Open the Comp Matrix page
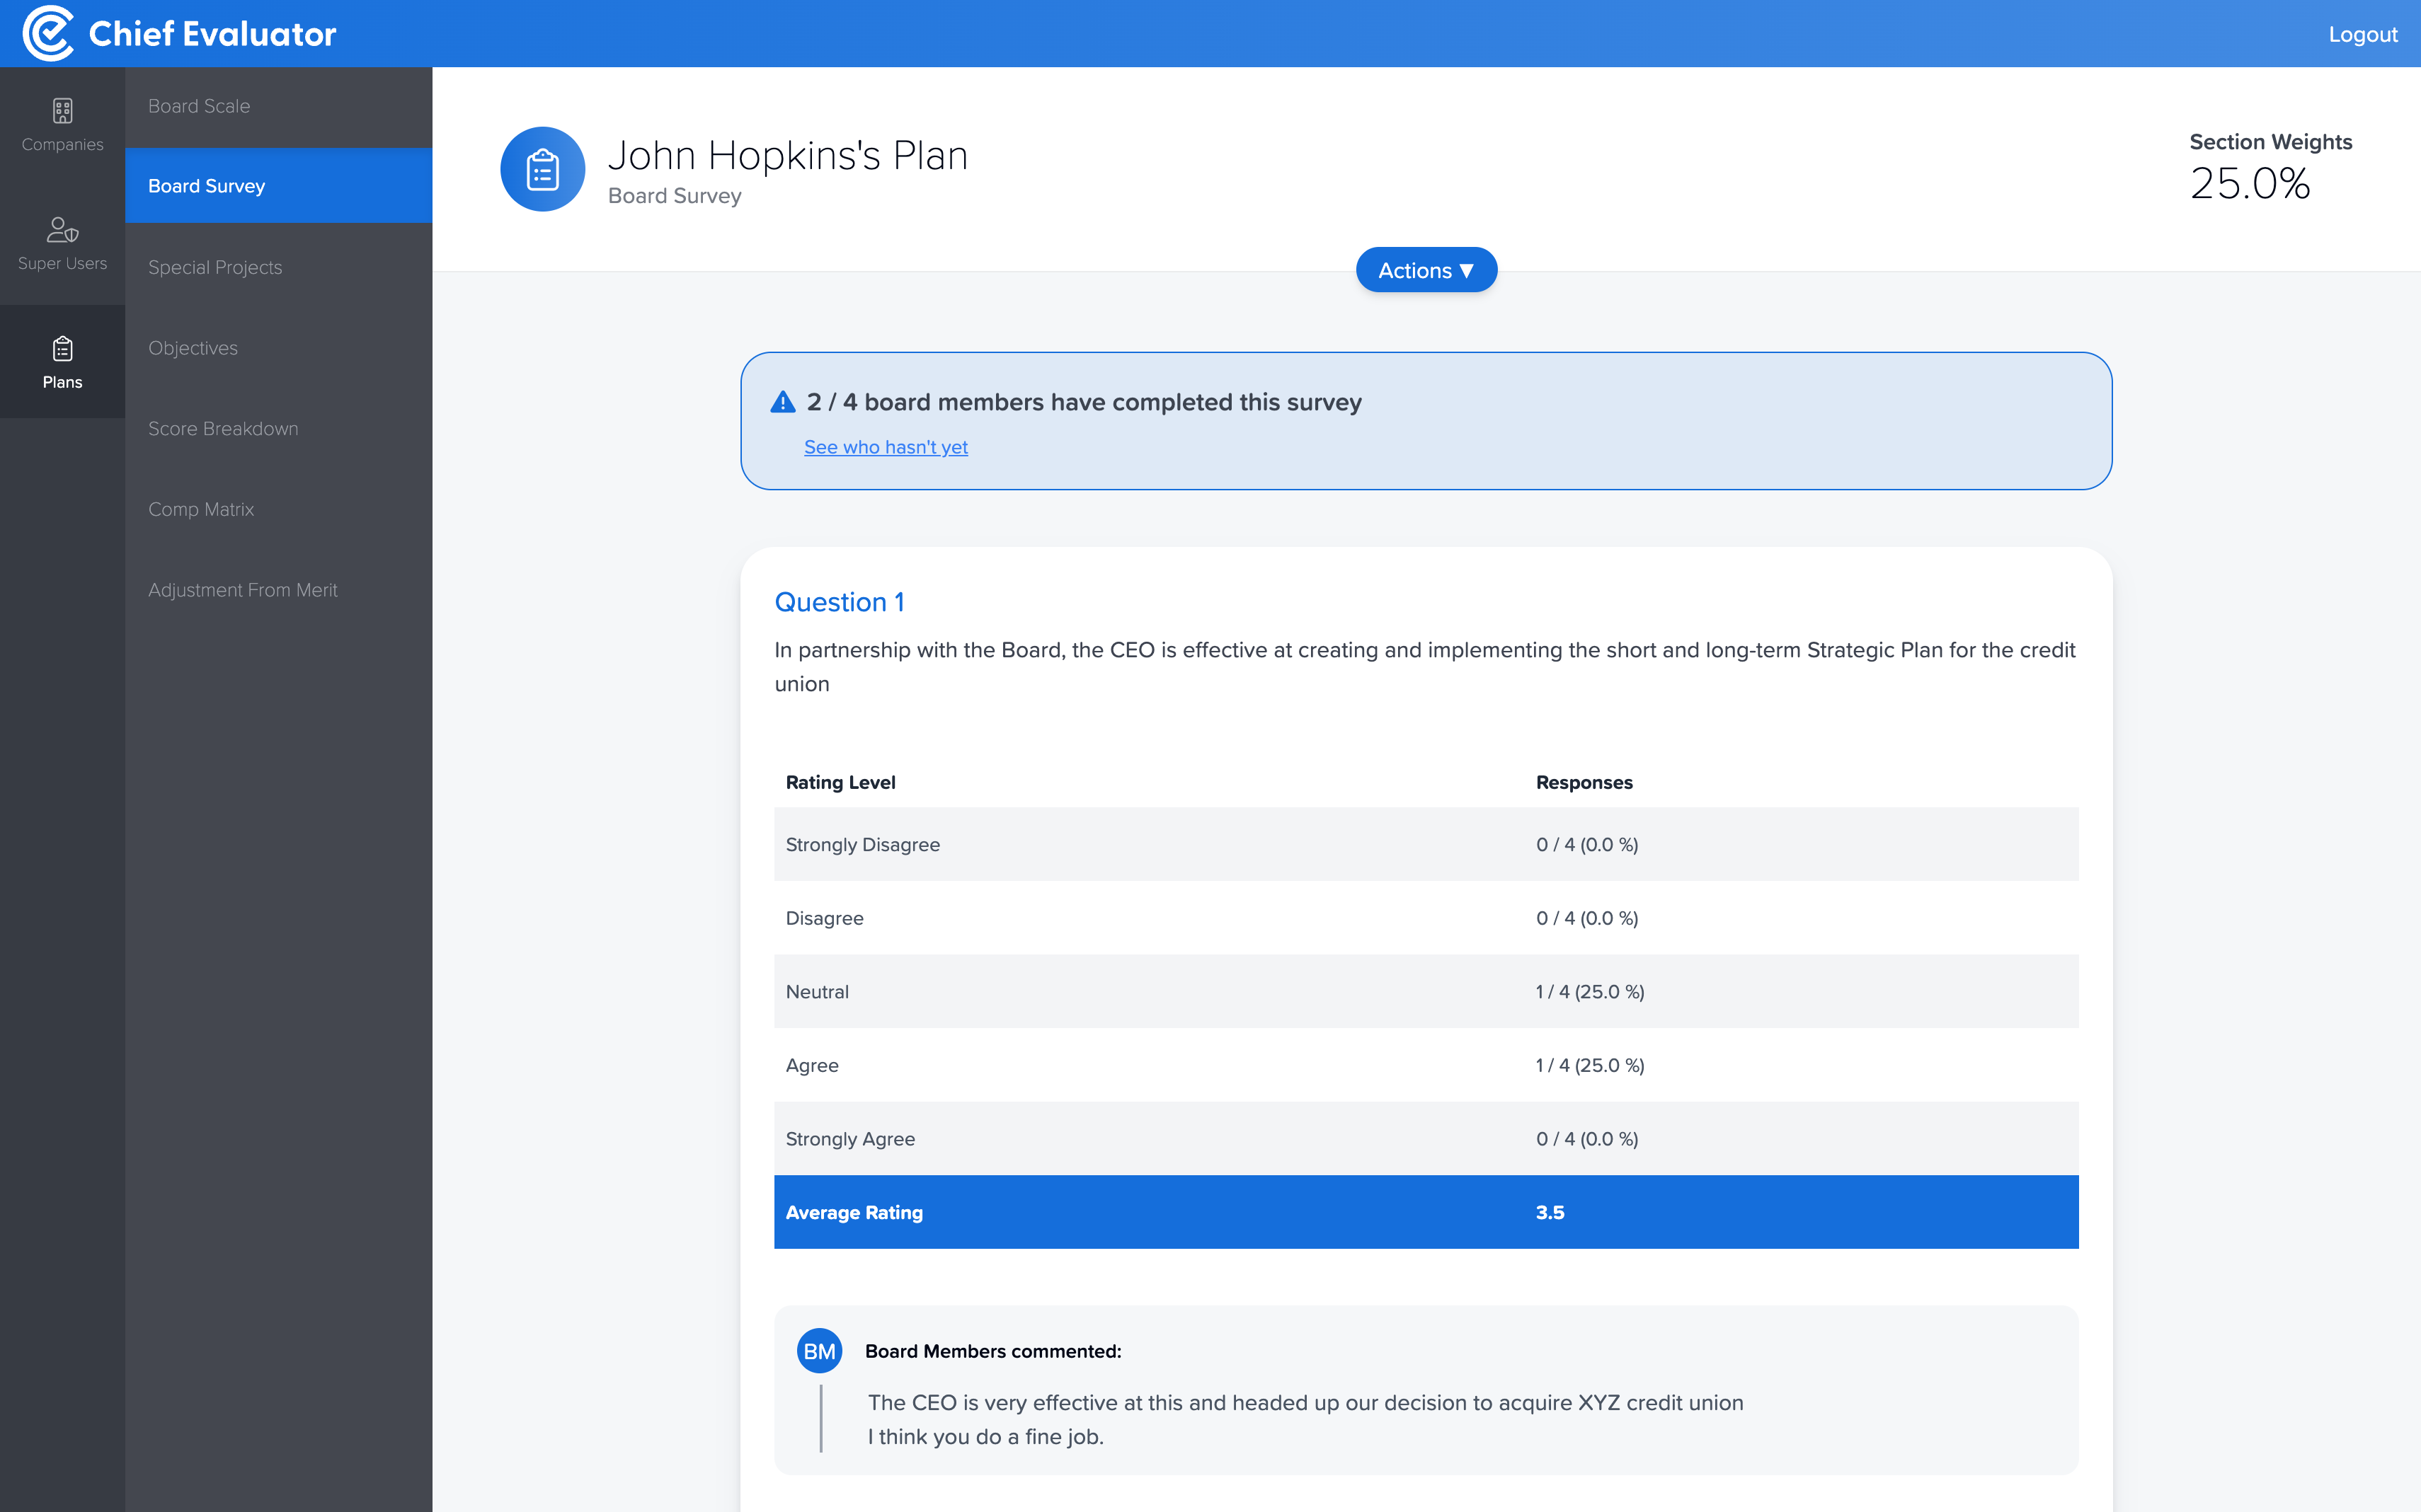The width and height of the screenshot is (2421, 1512). 201,509
